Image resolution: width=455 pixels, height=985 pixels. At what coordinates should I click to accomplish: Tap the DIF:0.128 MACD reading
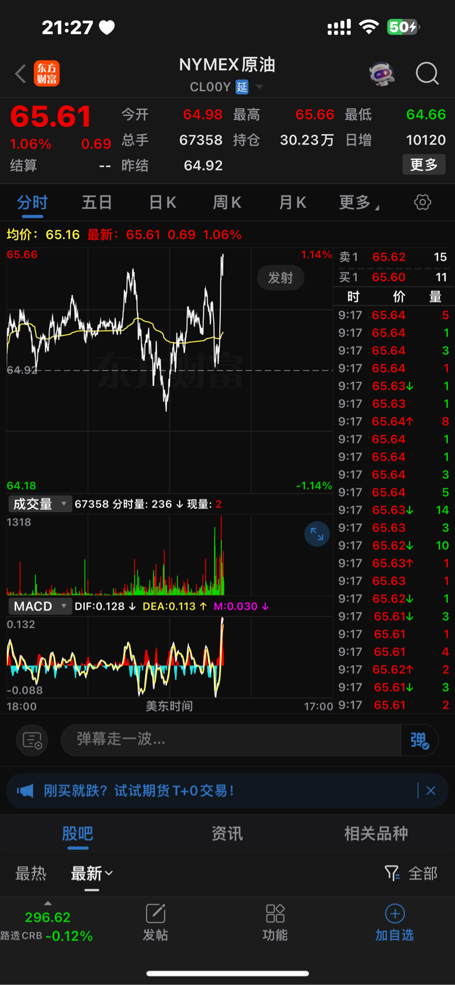[x=105, y=606]
